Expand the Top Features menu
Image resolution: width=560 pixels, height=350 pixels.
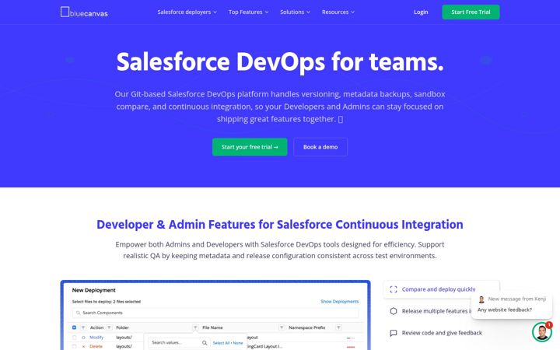[248, 12]
